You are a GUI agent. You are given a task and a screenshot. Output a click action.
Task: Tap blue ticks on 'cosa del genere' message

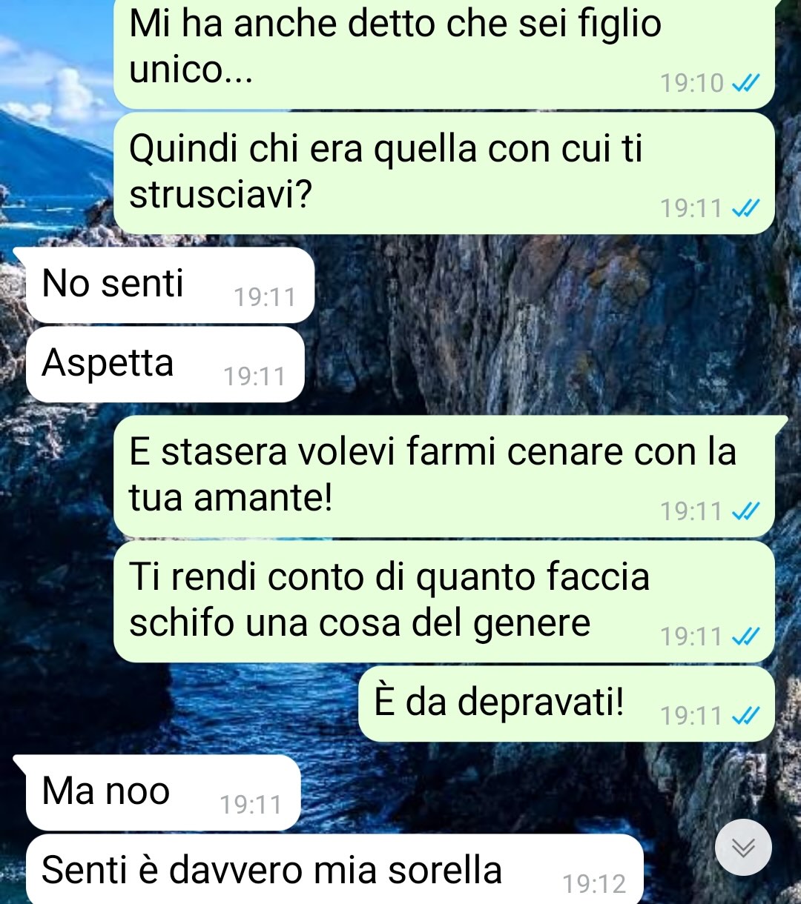[x=745, y=637]
